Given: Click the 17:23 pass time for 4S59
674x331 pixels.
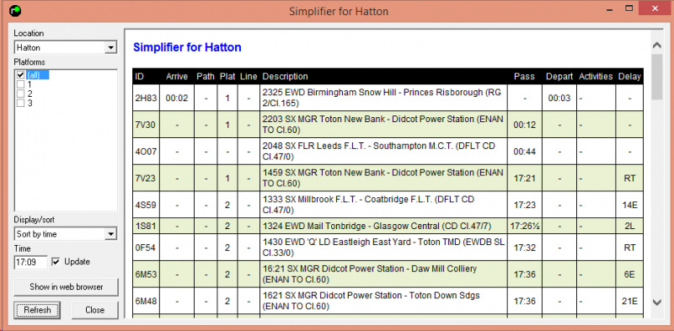Looking at the screenshot, I should pyautogui.click(x=525, y=205).
